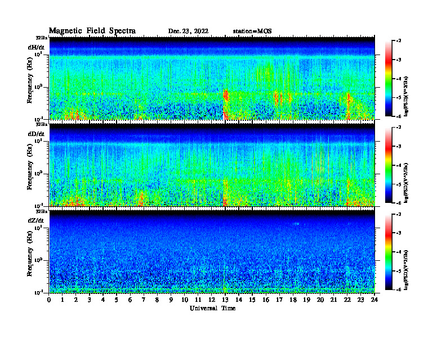Click hour '8' on the time axis
This screenshot has width=446, height=344.
[157, 300]
